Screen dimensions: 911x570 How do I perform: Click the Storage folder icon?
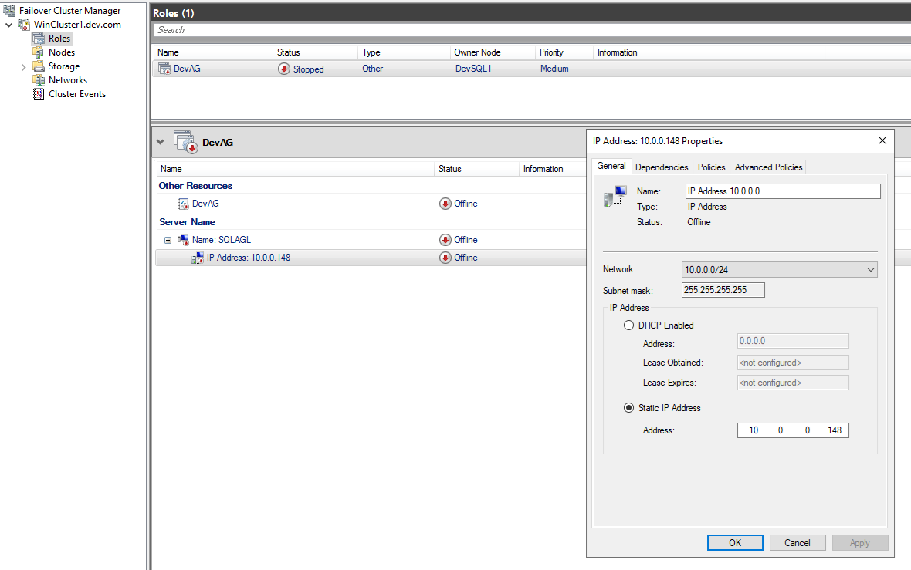[39, 66]
